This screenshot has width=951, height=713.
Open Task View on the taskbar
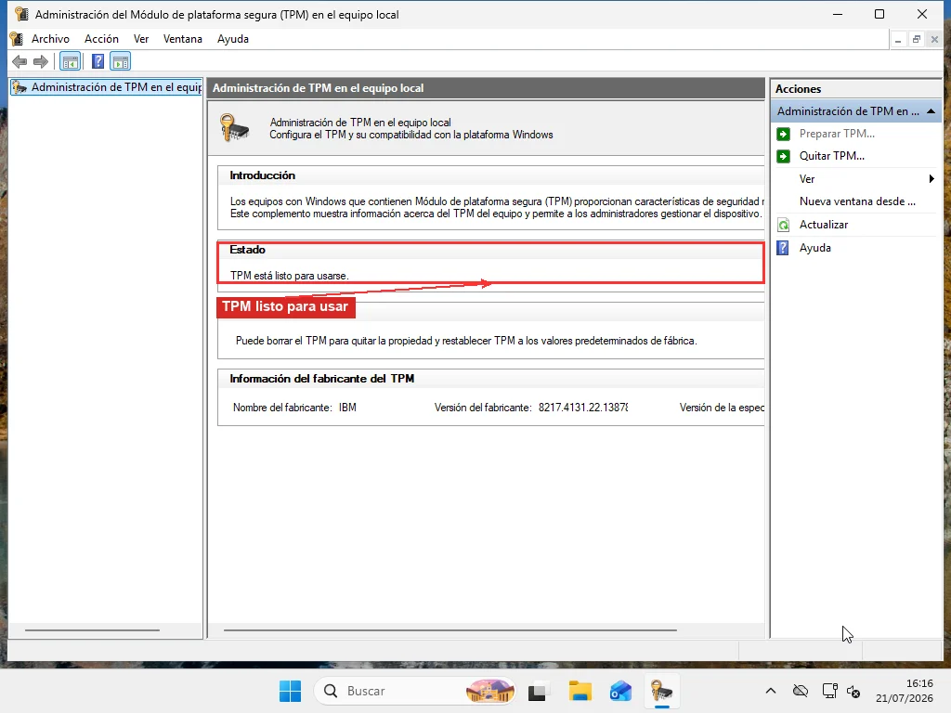538,691
